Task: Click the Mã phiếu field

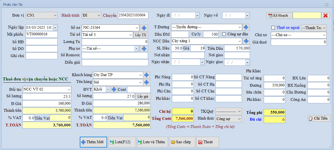Action: click(42, 35)
